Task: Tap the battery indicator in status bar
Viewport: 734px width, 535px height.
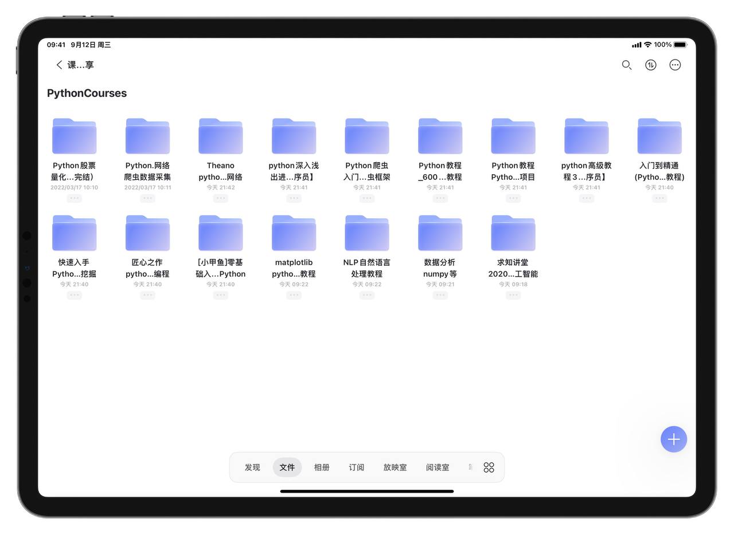Action: coord(681,45)
